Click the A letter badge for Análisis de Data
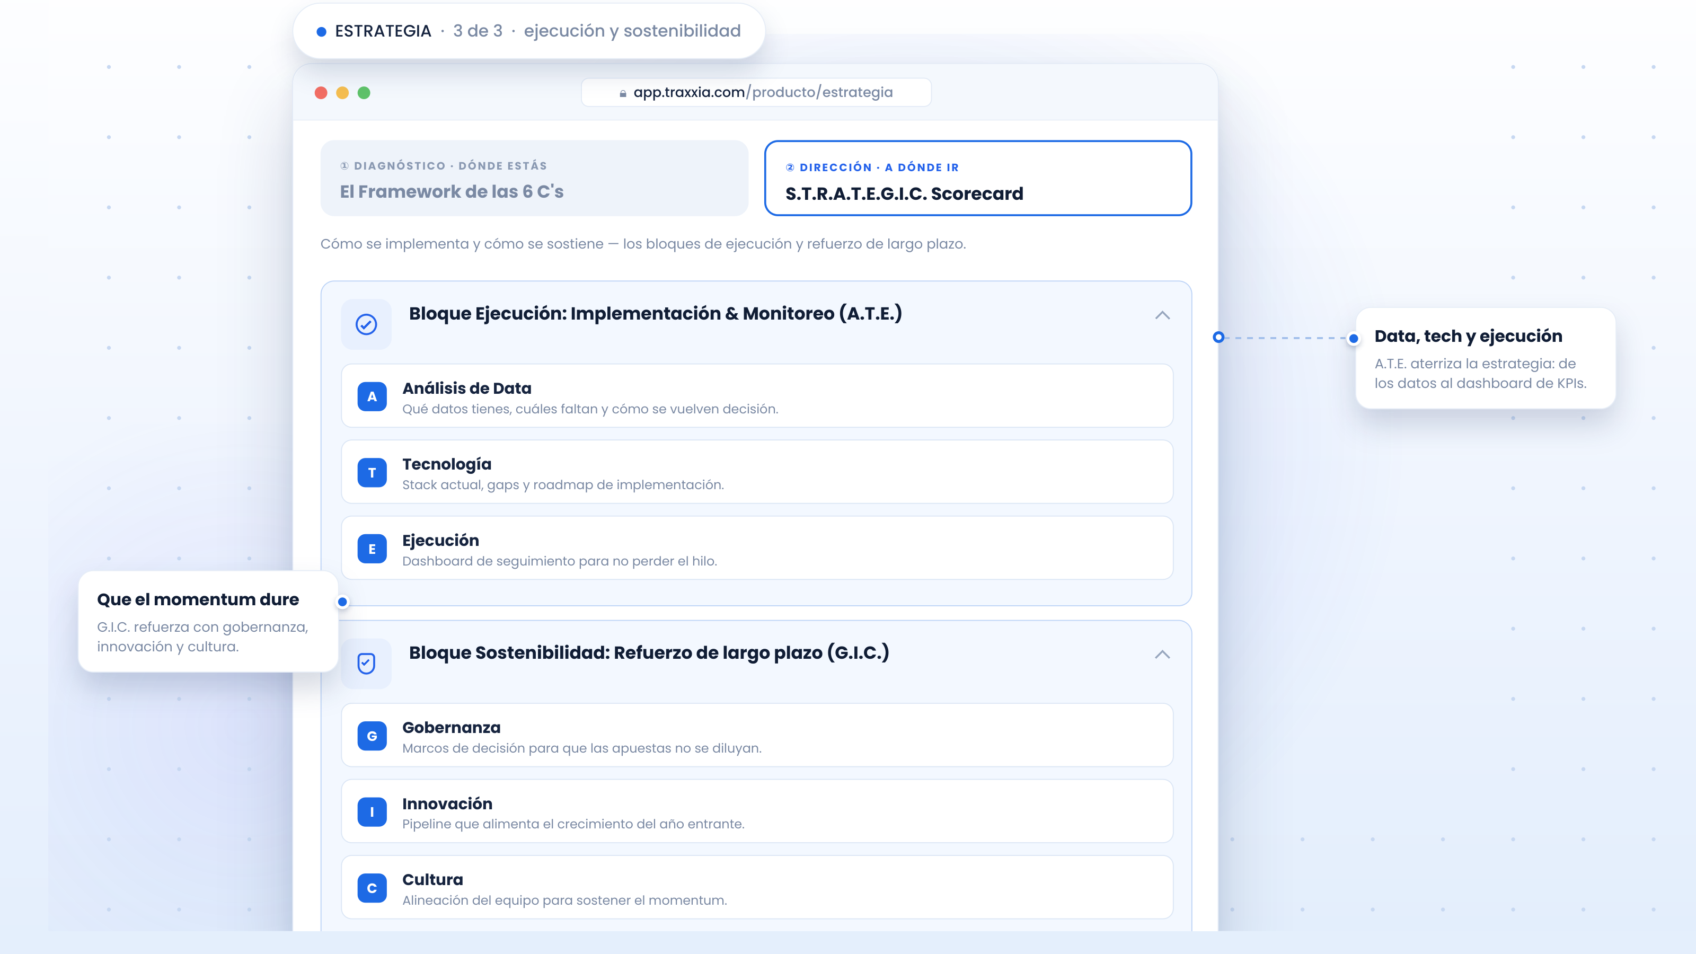The width and height of the screenshot is (1696, 954). [372, 396]
